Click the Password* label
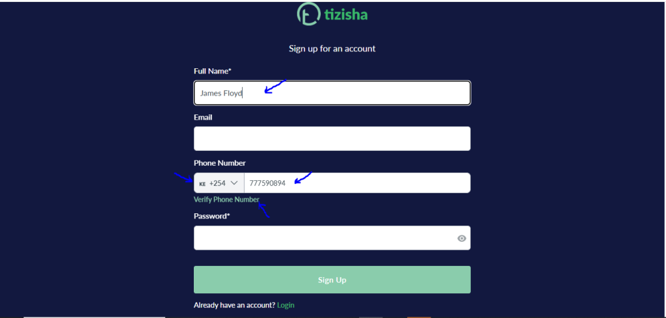The height and width of the screenshot is (318, 666). 211,216
